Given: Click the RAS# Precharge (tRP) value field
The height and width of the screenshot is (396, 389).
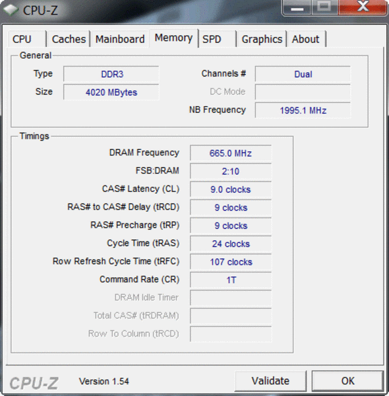Looking at the screenshot, I should (231, 226).
